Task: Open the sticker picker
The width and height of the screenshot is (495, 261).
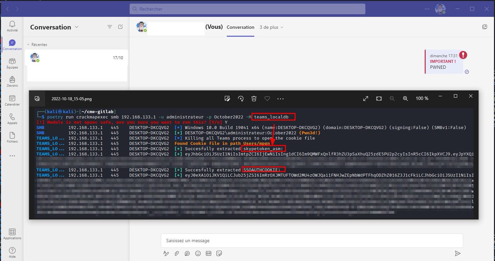Action: pos(219,253)
